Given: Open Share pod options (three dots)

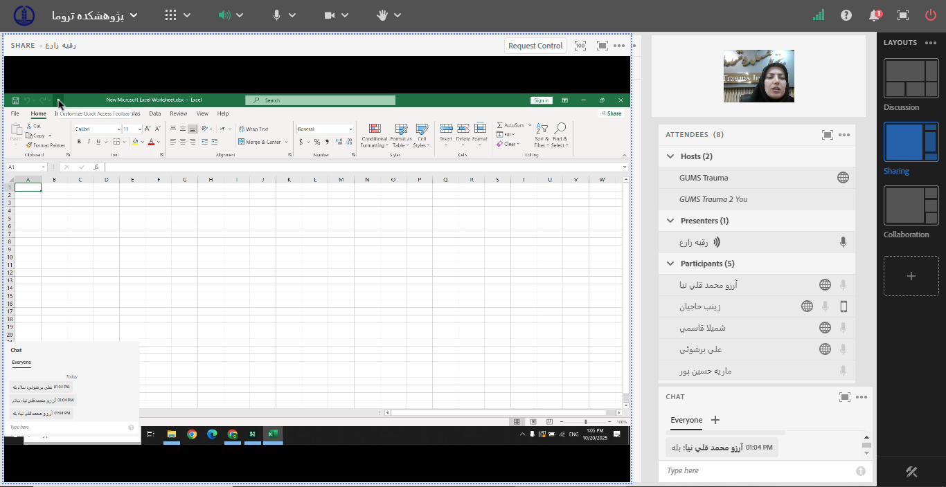Looking at the screenshot, I should click(x=618, y=46).
